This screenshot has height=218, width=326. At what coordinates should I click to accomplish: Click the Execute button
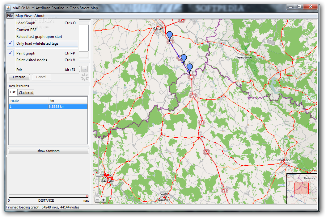[19, 77]
